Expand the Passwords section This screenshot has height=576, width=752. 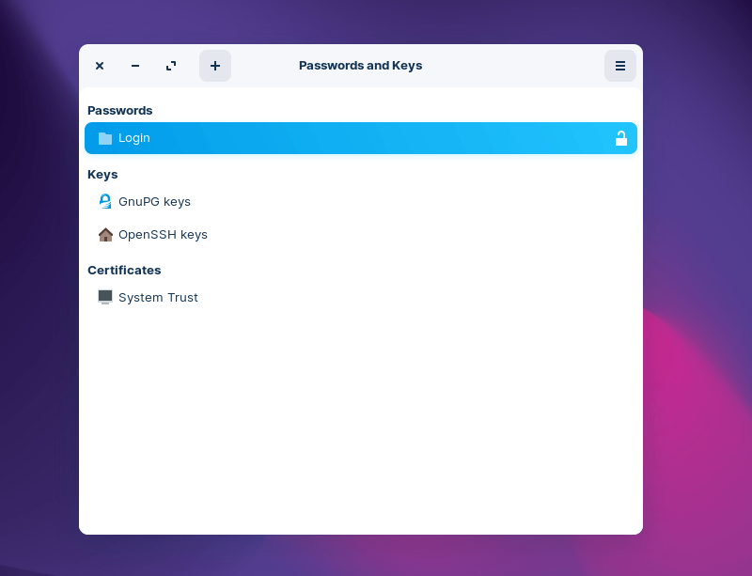tap(119, 110)
